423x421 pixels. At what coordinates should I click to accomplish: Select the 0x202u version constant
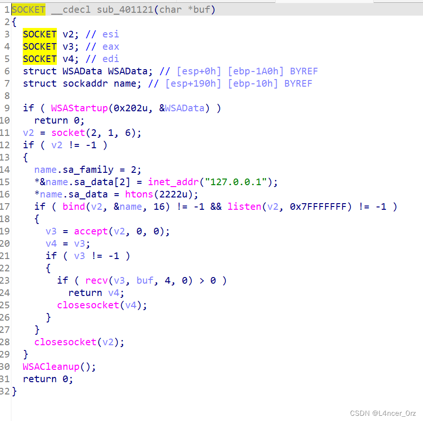coord(131,108)
